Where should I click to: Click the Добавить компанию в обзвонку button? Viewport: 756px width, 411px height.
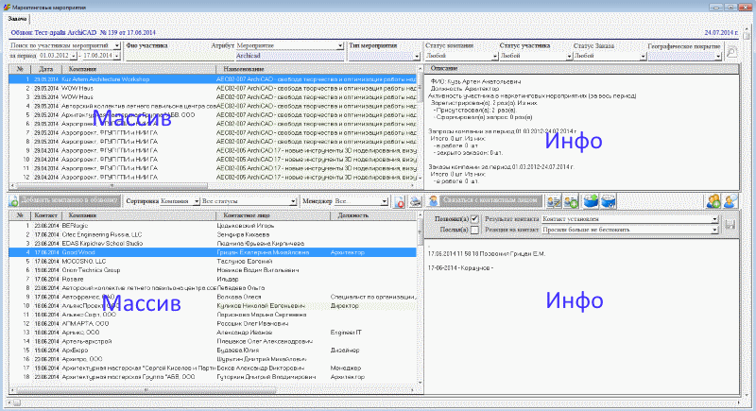(x=62, y=202)
